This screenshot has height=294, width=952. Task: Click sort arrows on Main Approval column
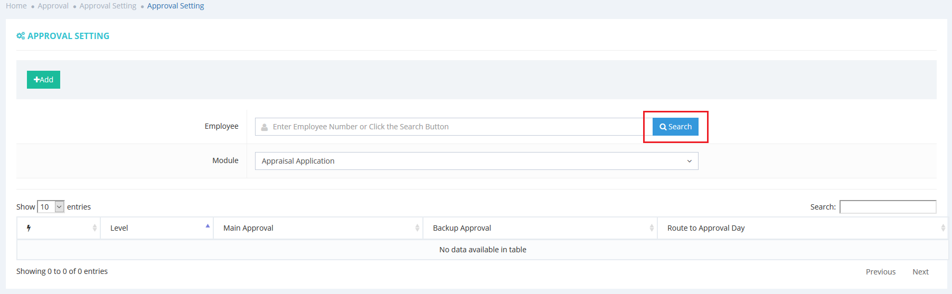(x=417, y=228)
